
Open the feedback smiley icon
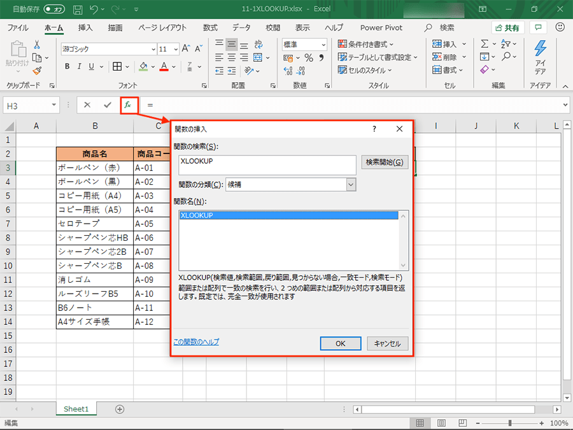(560, 27)
